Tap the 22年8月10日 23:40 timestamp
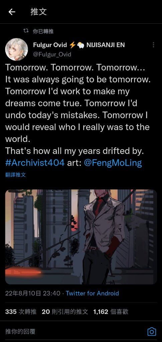 (33, 293)
